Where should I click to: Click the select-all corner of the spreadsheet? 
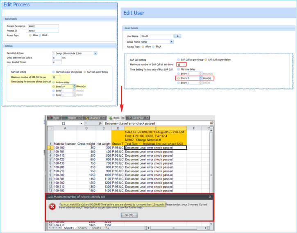tap(50, 128)
